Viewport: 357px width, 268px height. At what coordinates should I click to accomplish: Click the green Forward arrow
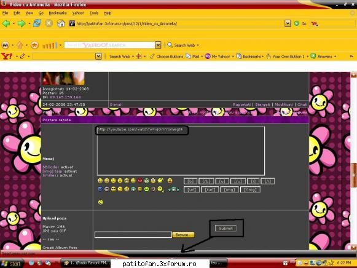[22, 23]
